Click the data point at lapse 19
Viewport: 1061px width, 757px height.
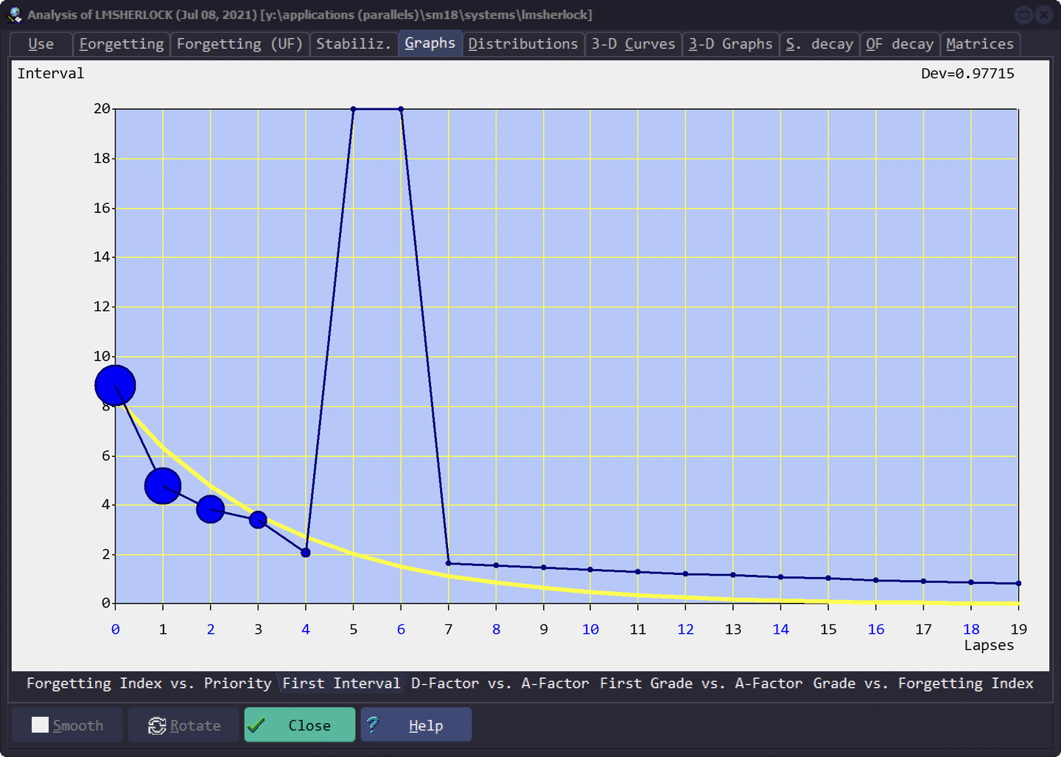1018,583
